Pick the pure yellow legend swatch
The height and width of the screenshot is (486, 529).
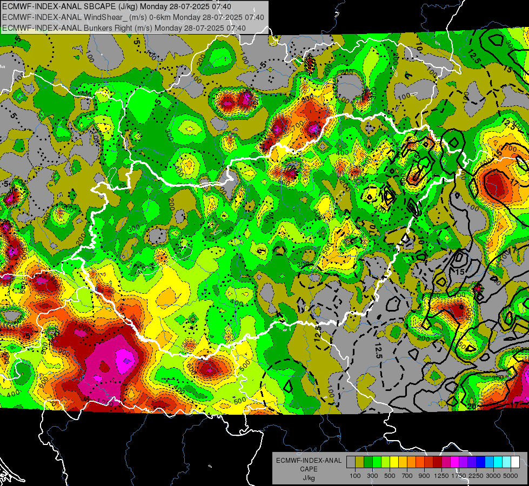tap(394, 462)
